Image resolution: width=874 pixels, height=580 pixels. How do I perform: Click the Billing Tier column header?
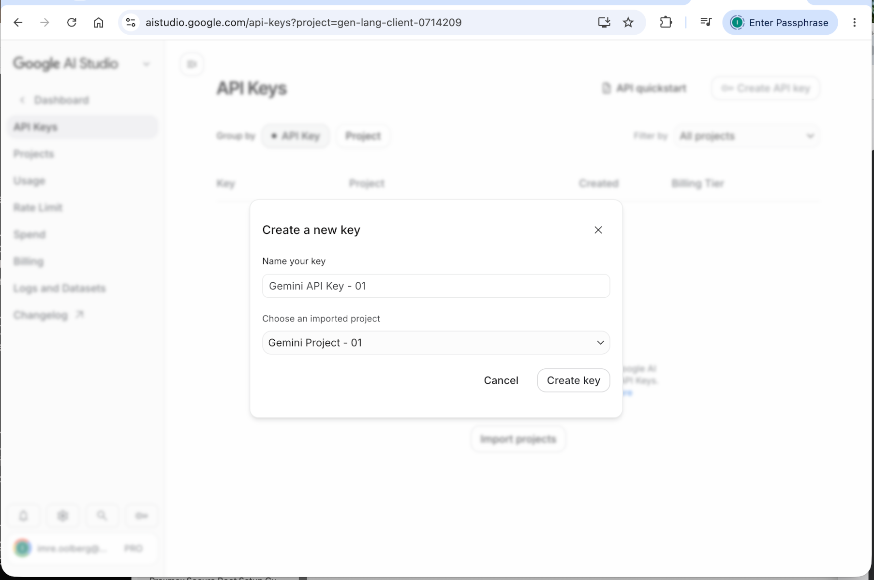tap(697, 184)
